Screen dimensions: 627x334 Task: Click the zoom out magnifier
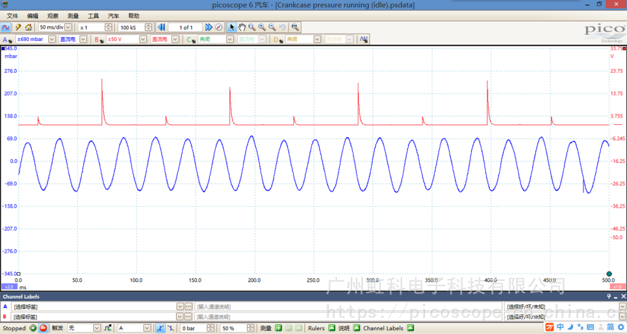[x=272, y=27]
